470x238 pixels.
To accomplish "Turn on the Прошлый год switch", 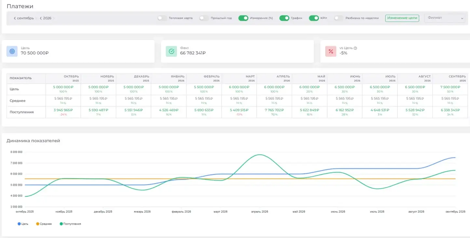I will (x=204, y=18).
